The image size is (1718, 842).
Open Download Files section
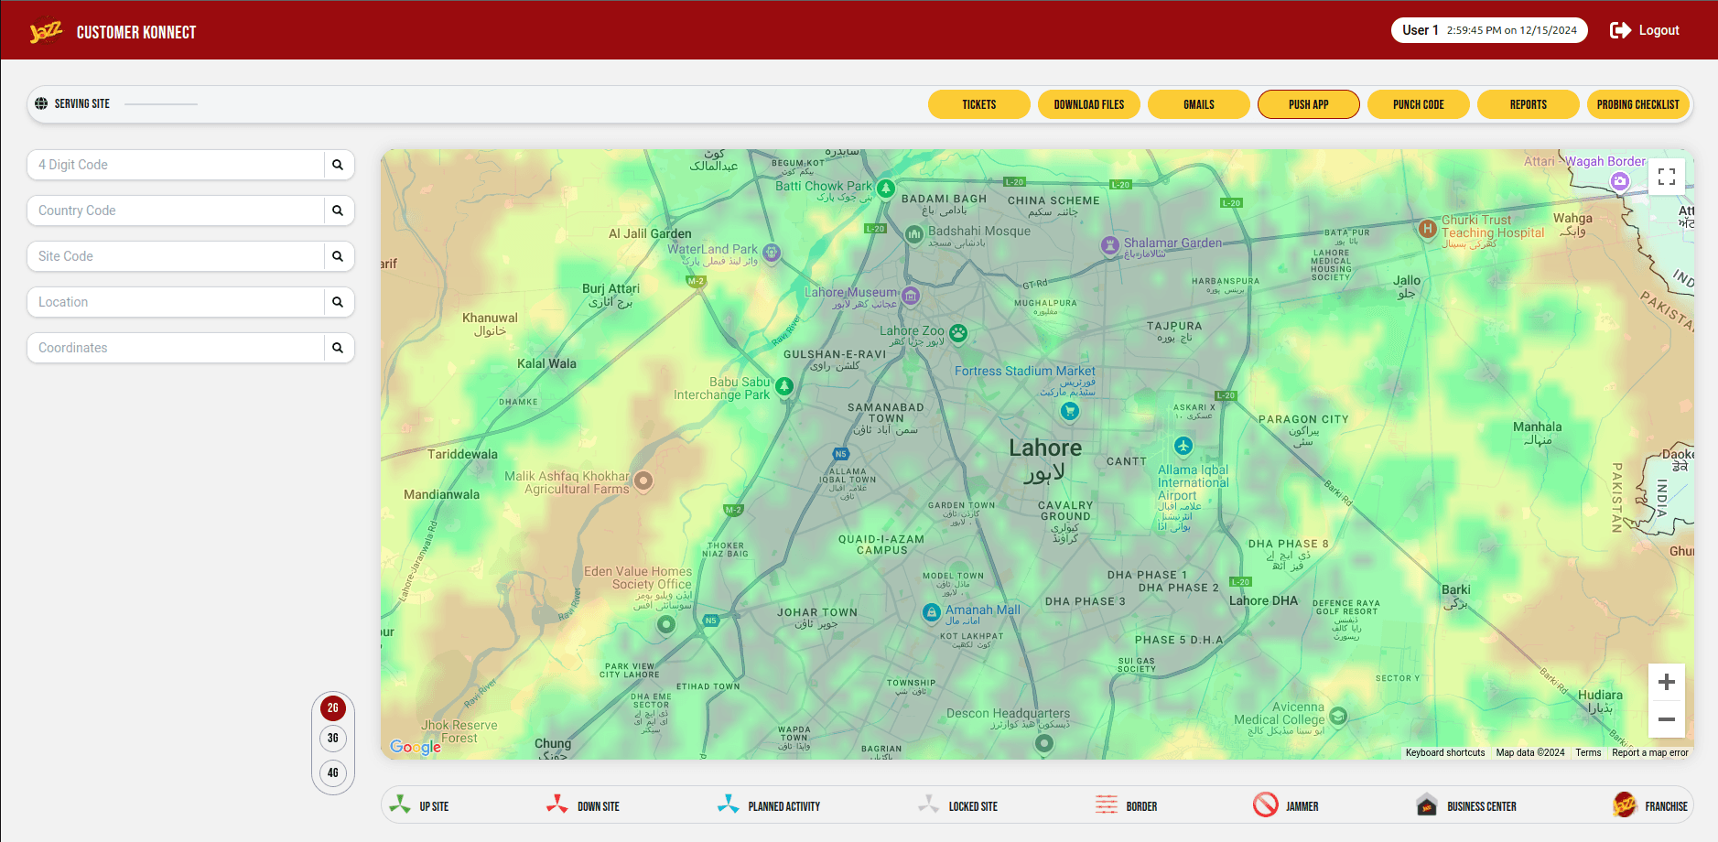coord(1089,104)
